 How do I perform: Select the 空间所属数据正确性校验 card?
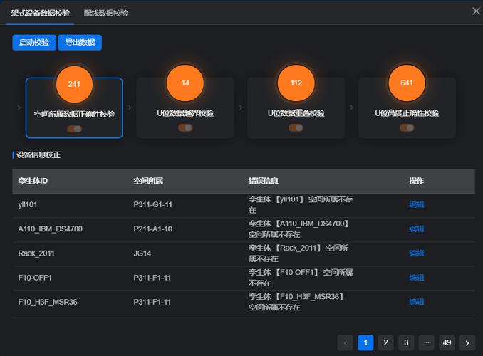click(x=74, y=108)
